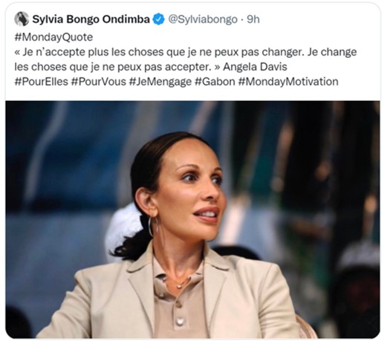Click the hoop earring in the photo

pyautogui.click(x=153, y=227)
